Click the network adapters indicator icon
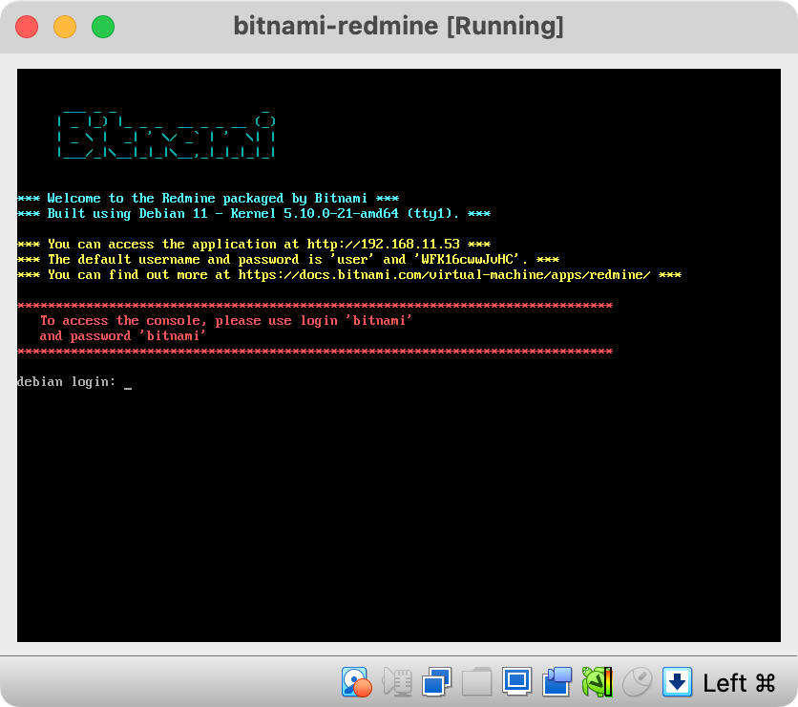Viewport: 798px width, 707px height. (x=436, y=682)
